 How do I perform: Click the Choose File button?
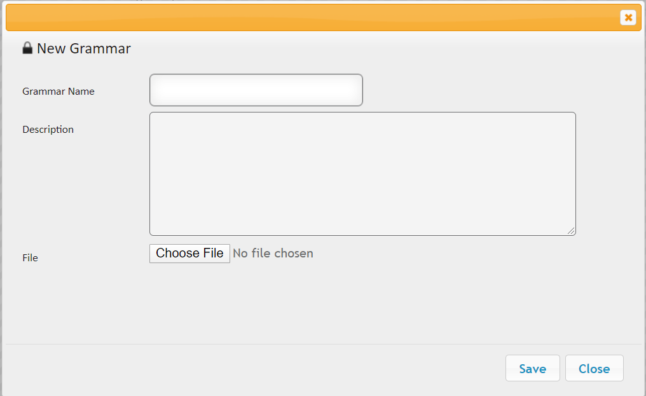pos(189,254)
